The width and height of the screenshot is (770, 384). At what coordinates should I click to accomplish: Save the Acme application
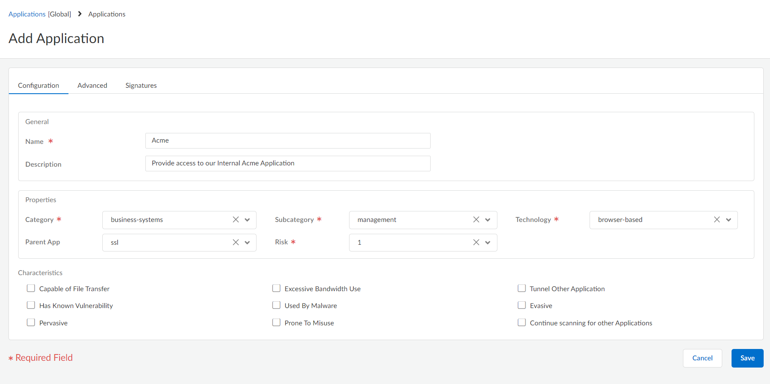tap(747, 358)
